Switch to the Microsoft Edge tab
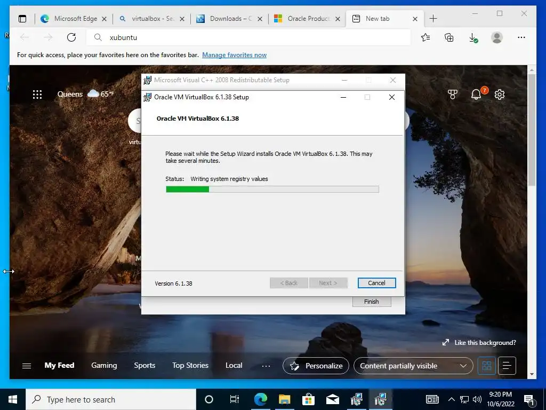 74,19
